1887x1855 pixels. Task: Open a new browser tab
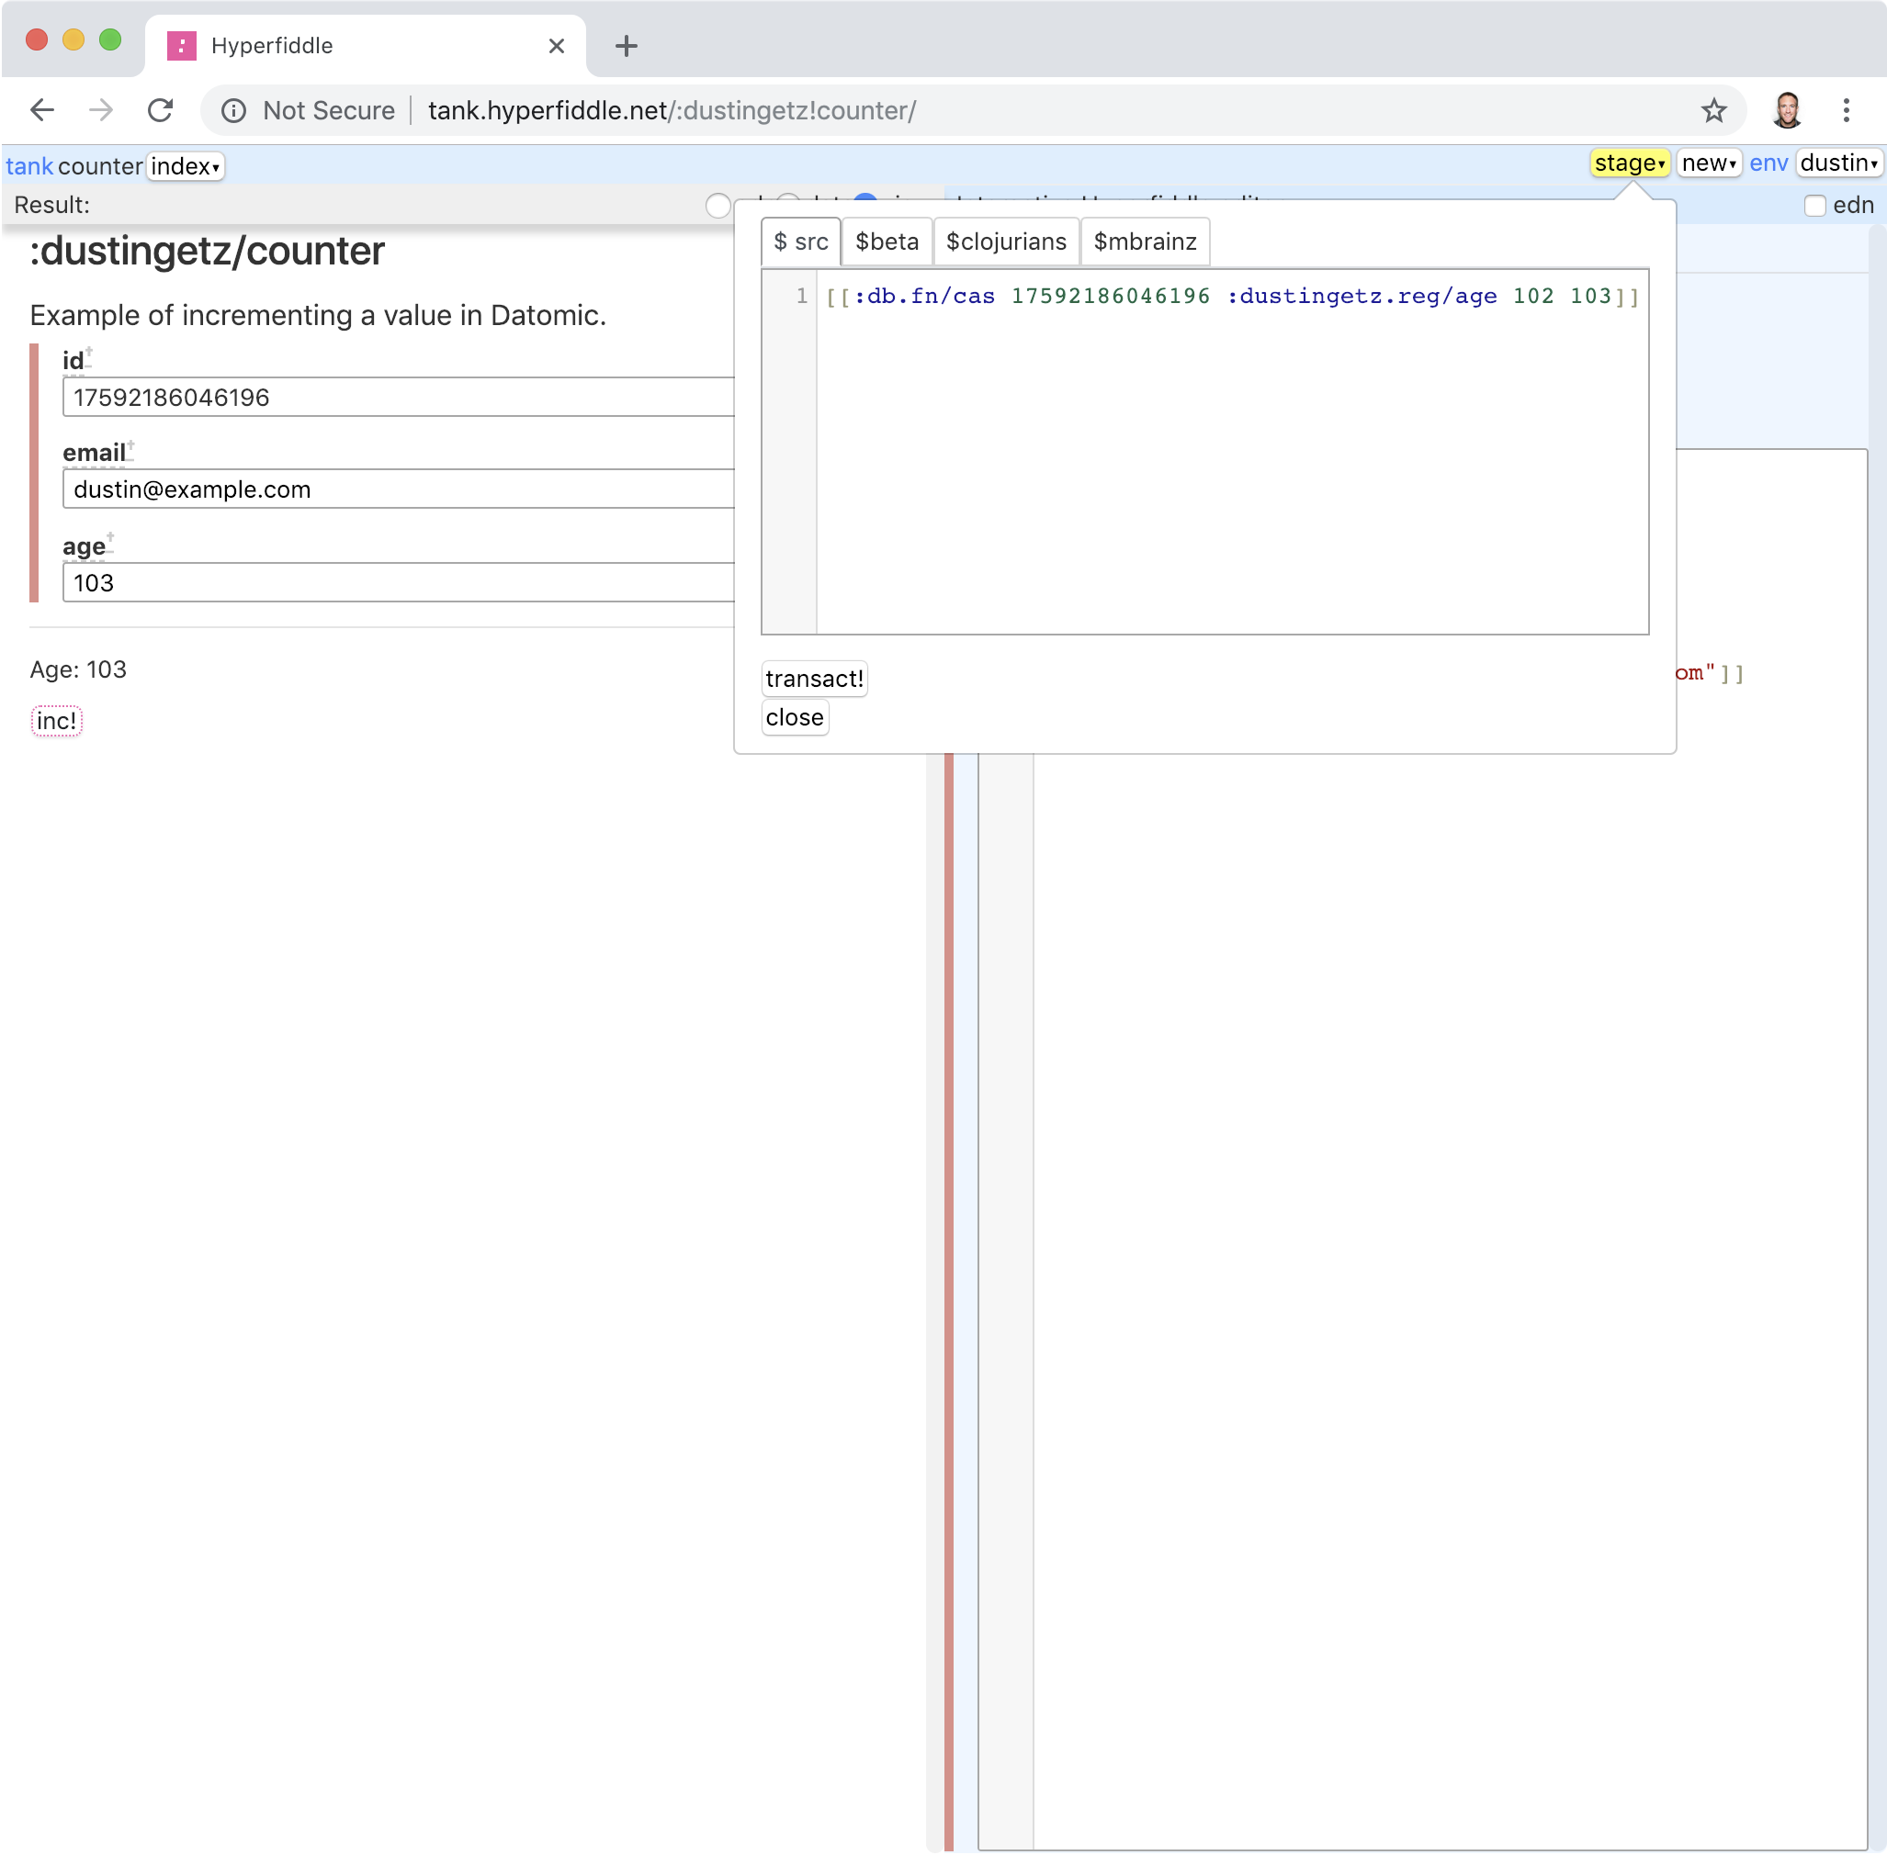pos(627,46)
